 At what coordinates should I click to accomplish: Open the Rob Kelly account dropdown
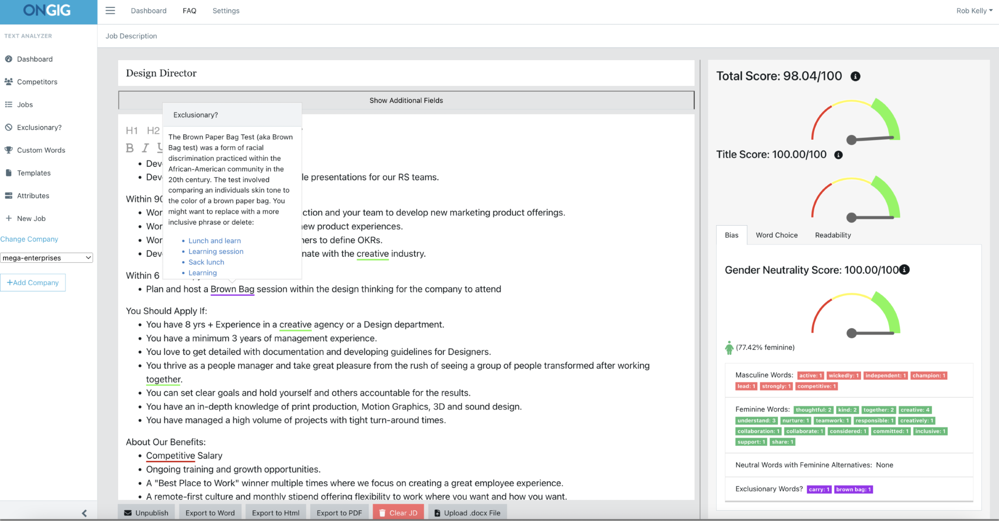tap(974, 10)
